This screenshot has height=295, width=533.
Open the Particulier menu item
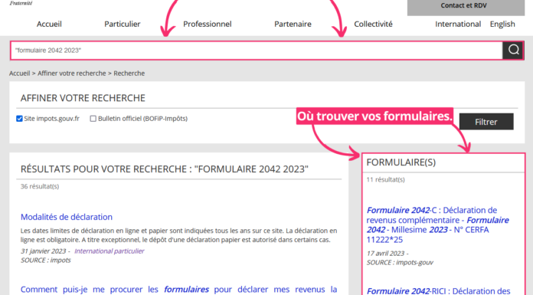(123, 25)
